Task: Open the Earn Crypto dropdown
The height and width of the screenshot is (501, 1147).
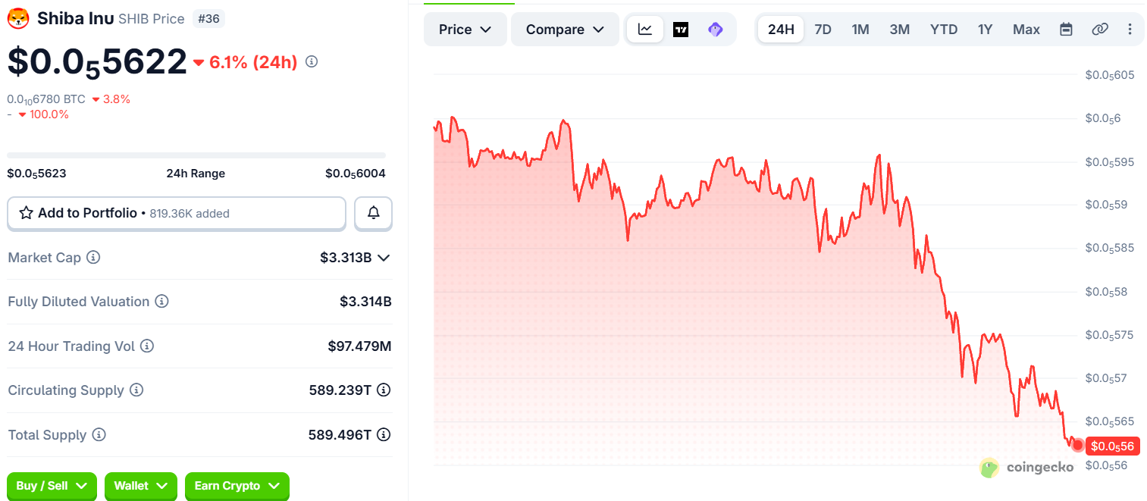Action: point(237,486)
